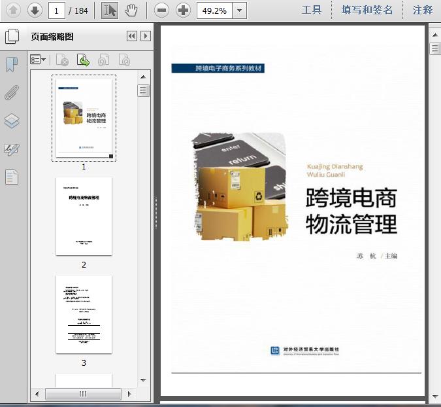
Task: Toggle the Page Thumbnails panel icon
Action: (x=12, y=37)
